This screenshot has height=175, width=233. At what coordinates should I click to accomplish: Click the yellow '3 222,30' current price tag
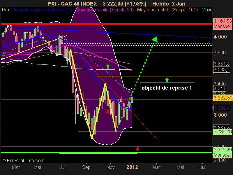click(x=223, y=98)
